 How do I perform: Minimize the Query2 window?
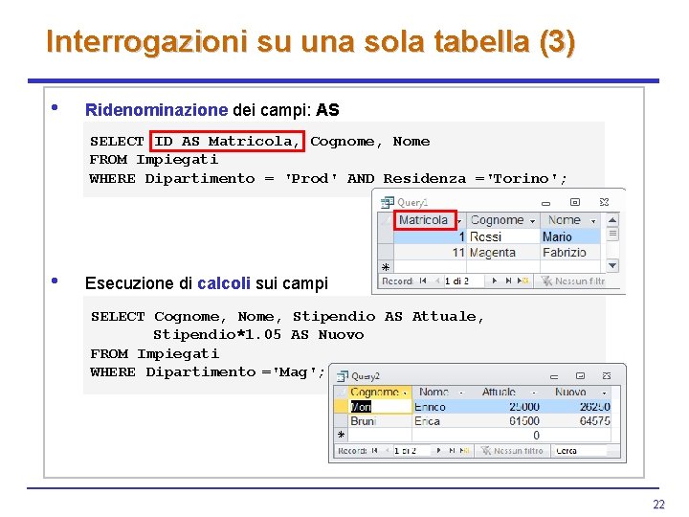pos(554,376)
